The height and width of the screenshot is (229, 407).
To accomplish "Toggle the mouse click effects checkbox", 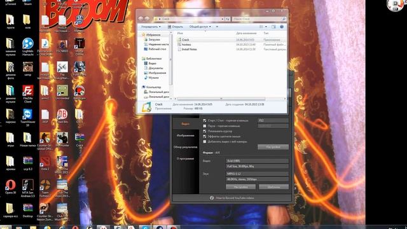I will click(205, 136).
